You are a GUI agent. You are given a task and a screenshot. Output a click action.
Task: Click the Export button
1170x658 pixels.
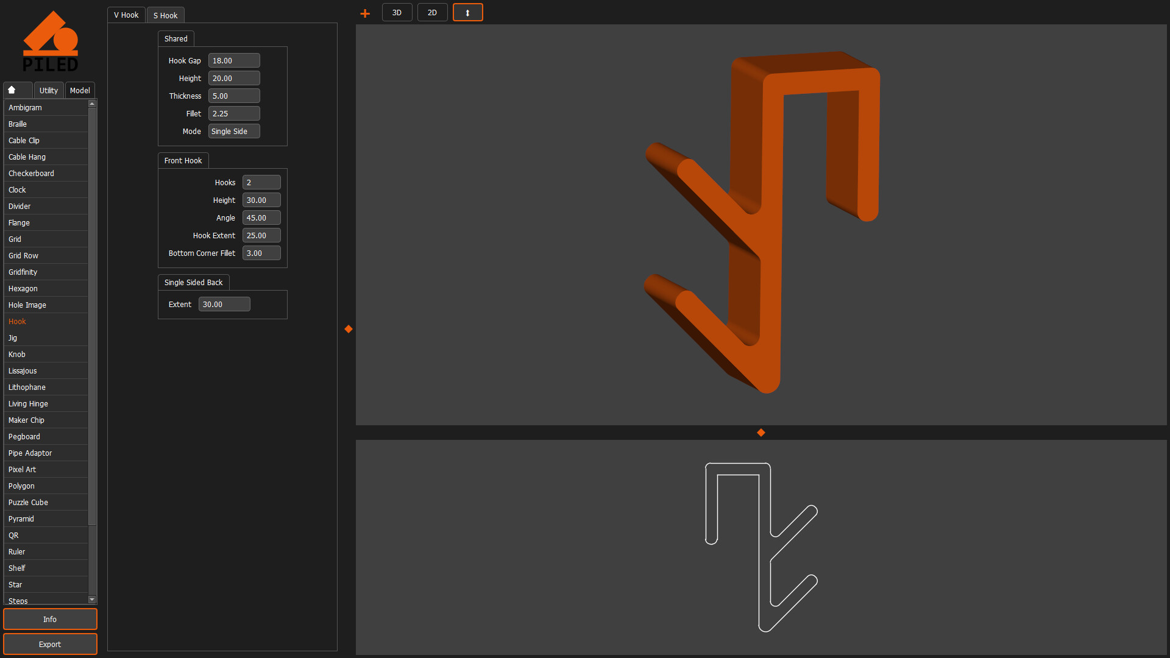click(50, 644)
